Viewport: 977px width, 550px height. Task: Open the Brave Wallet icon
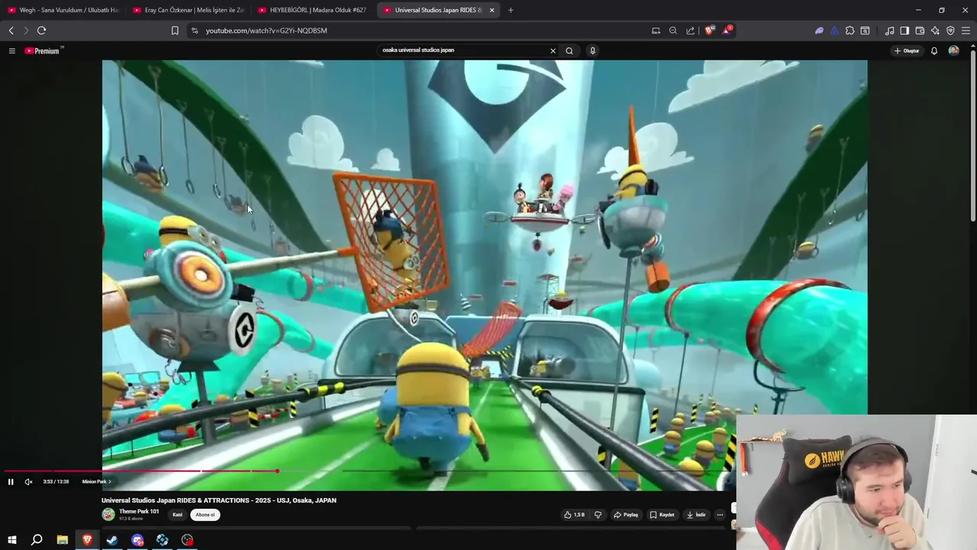920,31
